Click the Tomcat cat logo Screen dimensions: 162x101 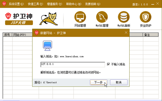coord(49,19)
